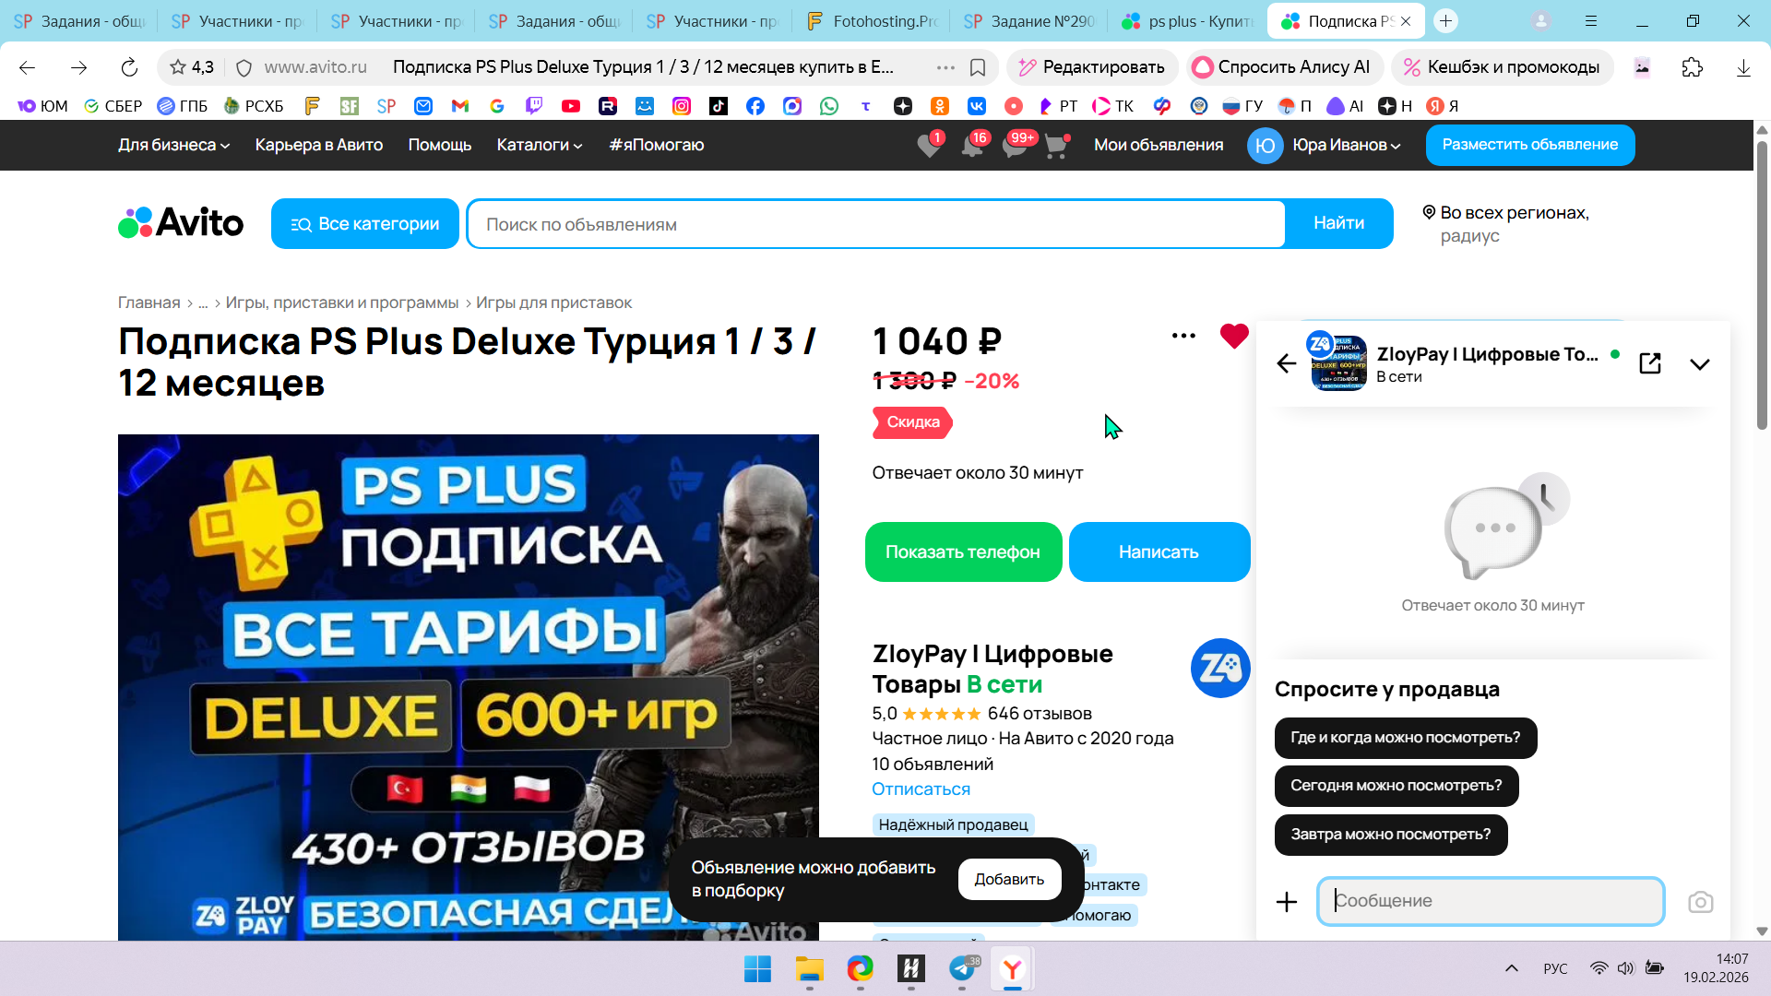Open the shopping cart icon in header
1771x996 pixels.
coord(1056,146)
